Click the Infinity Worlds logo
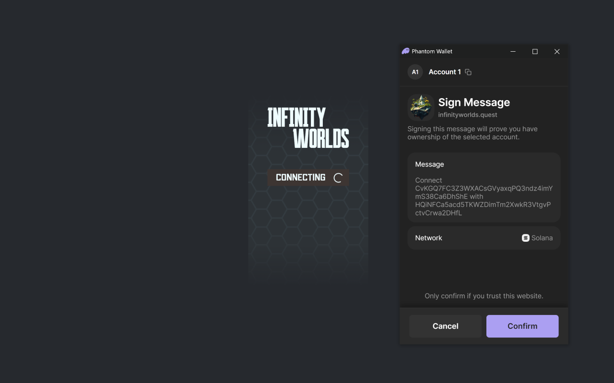Screen dimensions: 614x383 click(308, 127)
